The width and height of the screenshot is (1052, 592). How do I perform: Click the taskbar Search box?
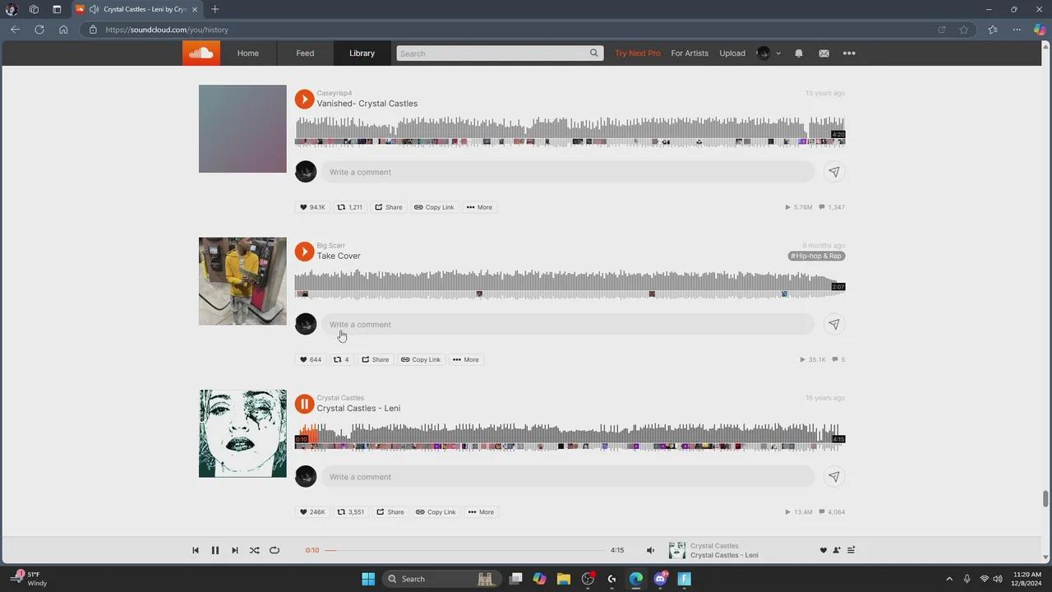442,579
